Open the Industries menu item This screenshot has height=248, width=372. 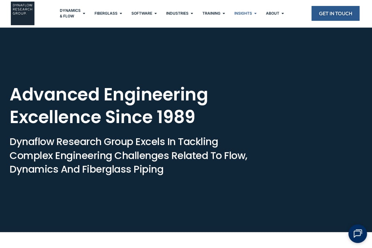(177, 13)
